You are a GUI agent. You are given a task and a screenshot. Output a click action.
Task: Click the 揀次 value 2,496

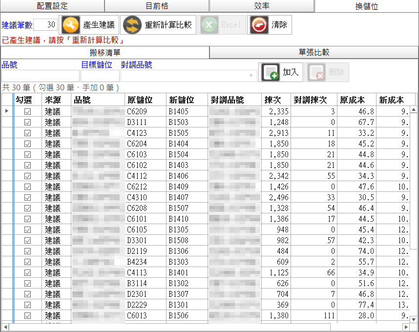(276, 197)
